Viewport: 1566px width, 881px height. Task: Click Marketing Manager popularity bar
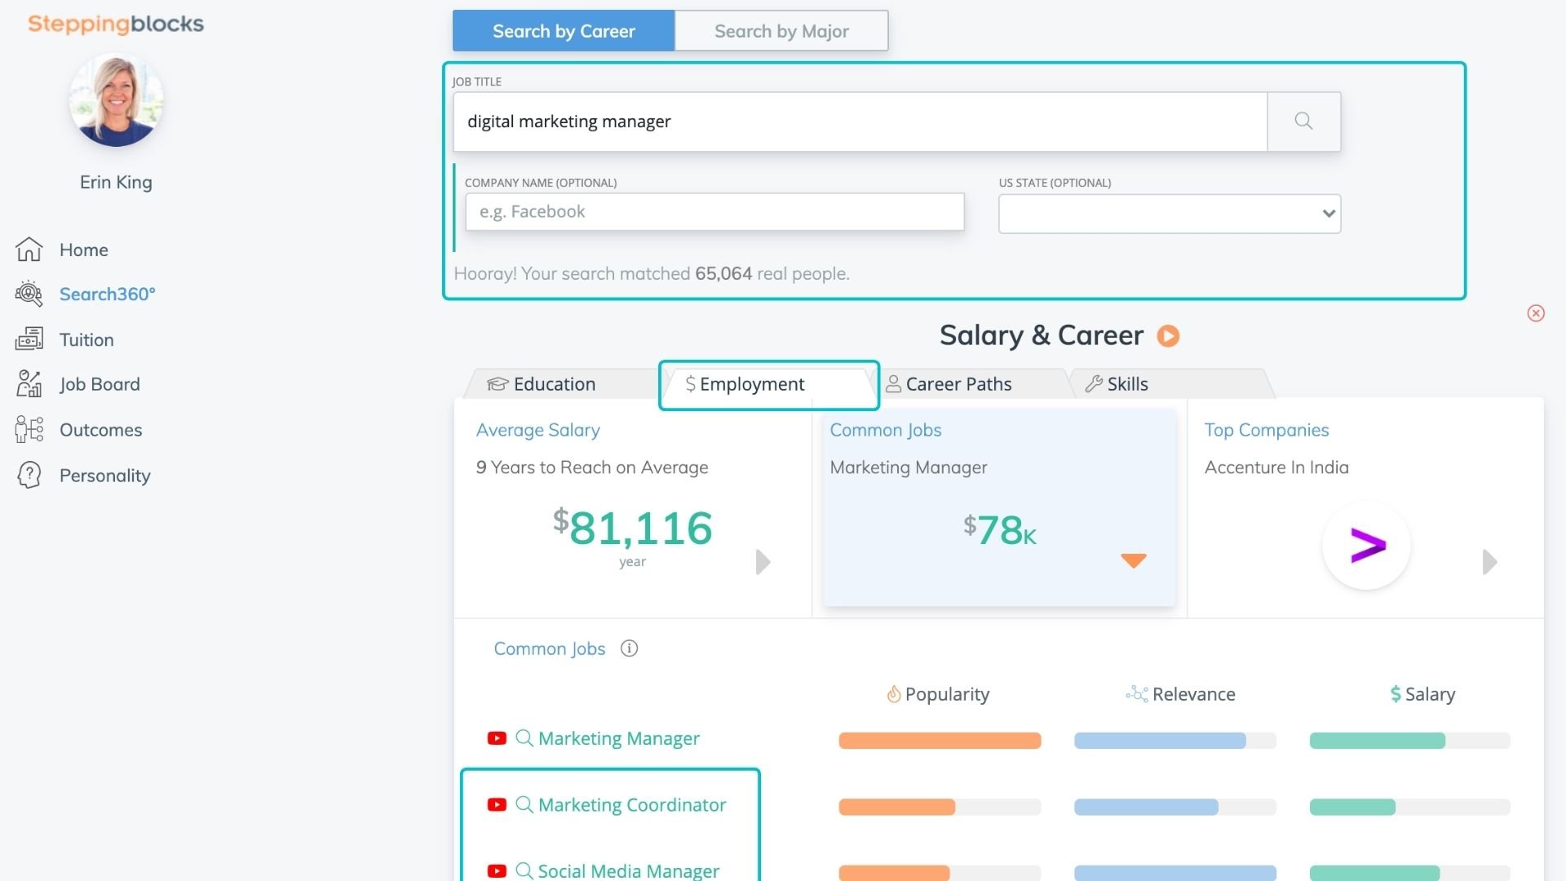pos(940,741)
